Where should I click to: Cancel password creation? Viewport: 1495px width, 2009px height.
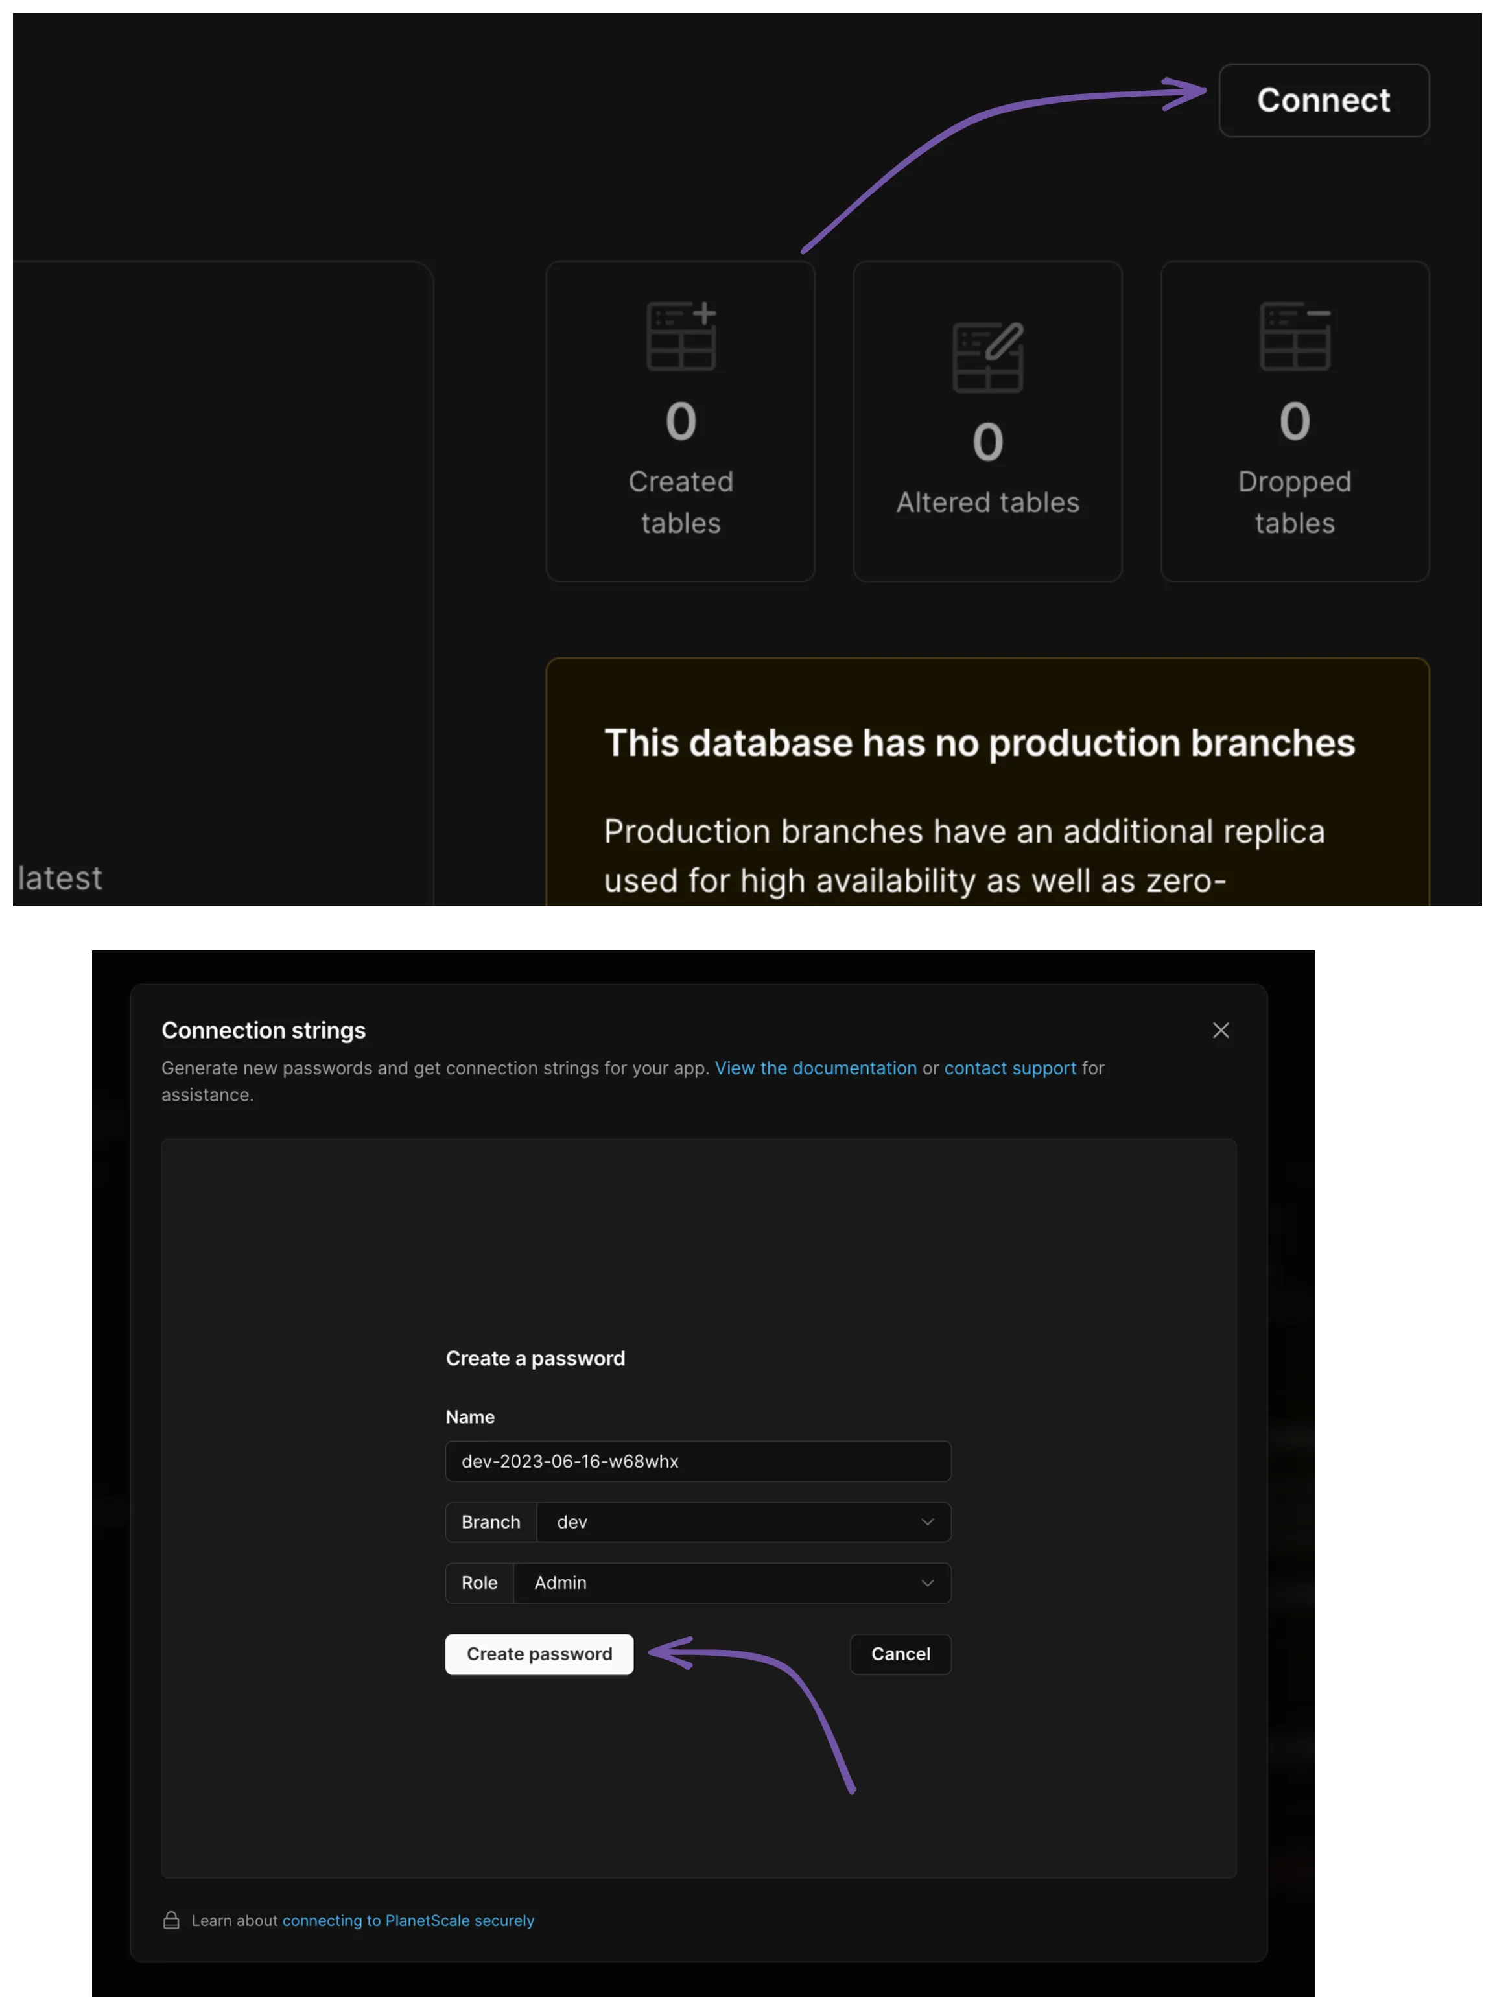tap(901, 1654)
